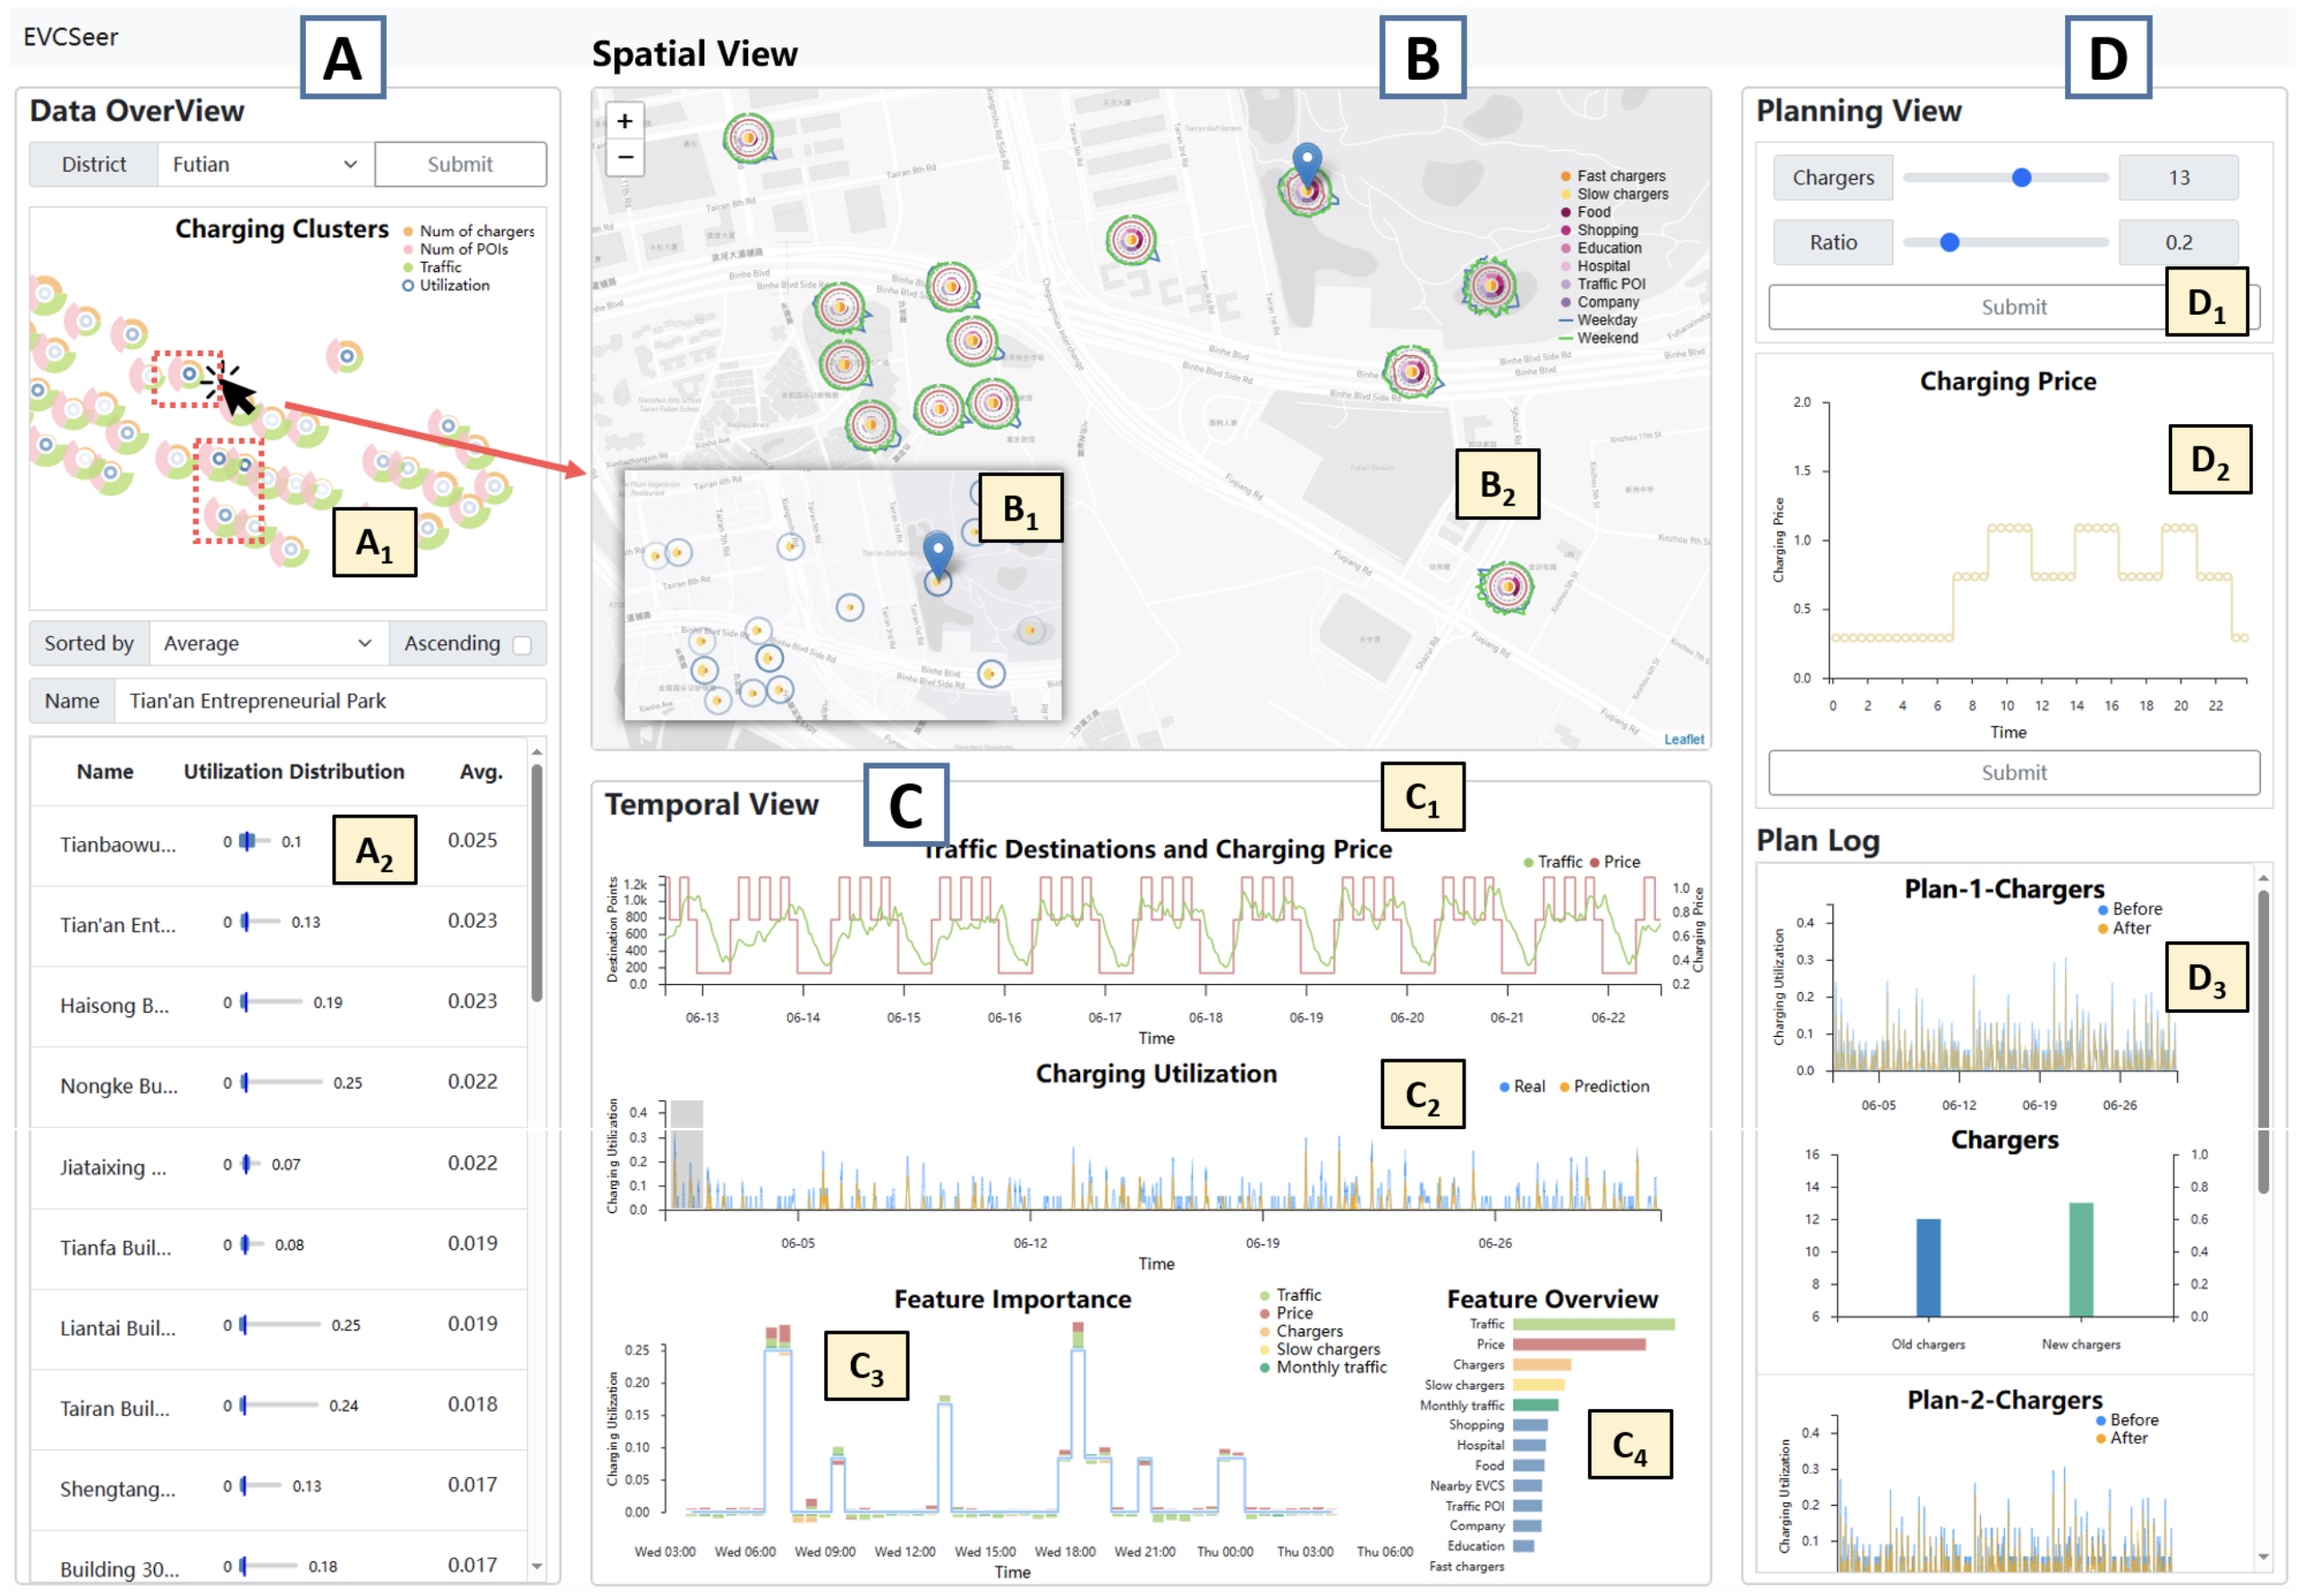
Task: Open the Futian district dropdown
Action: (x=265, y=164)
